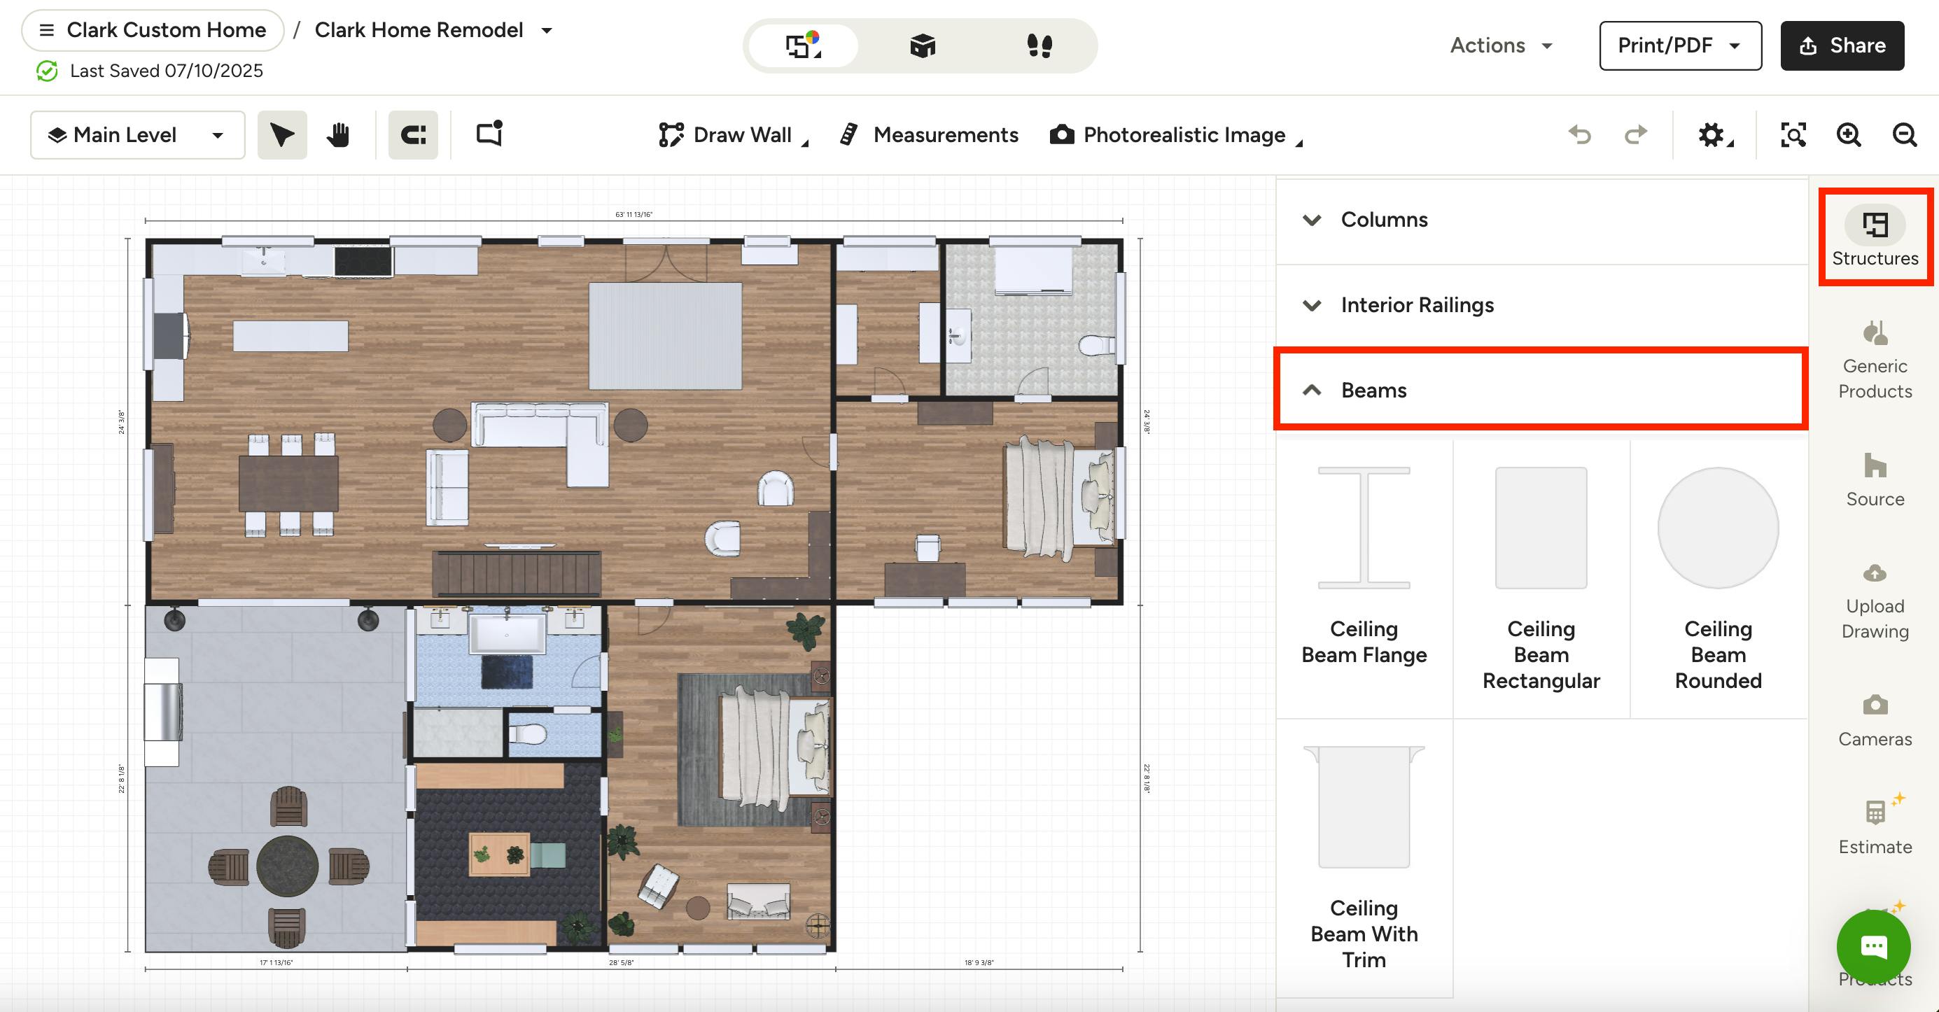Zoom out of the floor plan
Viewport: 1939px width, 1012px height.
(1905, 134)
